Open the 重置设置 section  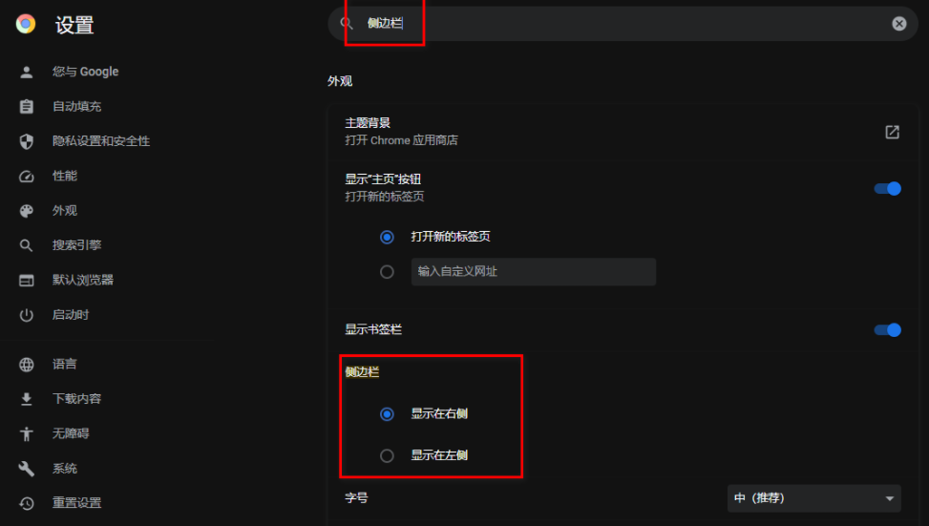[76, 503]
